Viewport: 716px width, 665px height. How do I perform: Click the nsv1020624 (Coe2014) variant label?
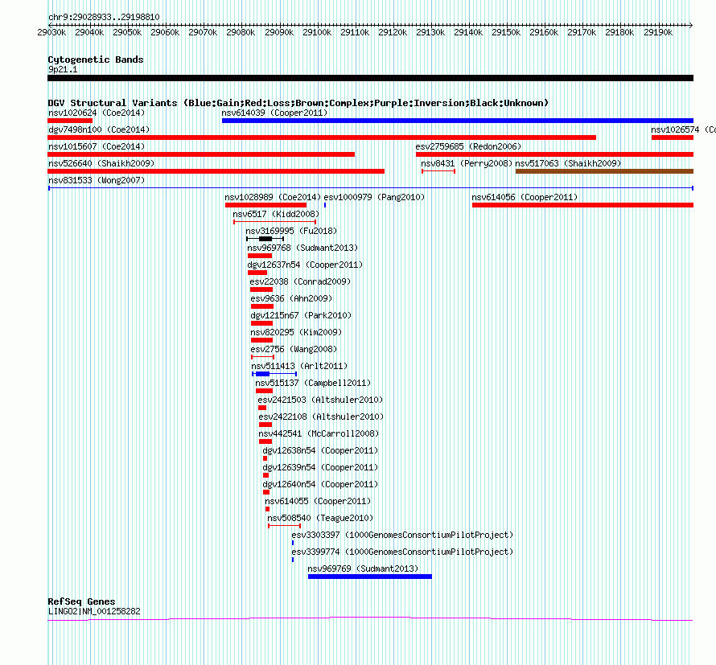click(x=97, y=113)
